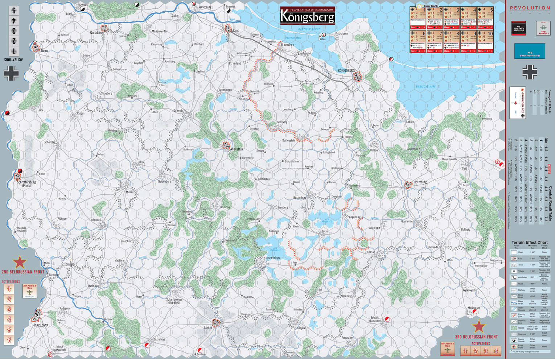
Task: Click the Combat Result Table heading
Action: pos(550,204)
